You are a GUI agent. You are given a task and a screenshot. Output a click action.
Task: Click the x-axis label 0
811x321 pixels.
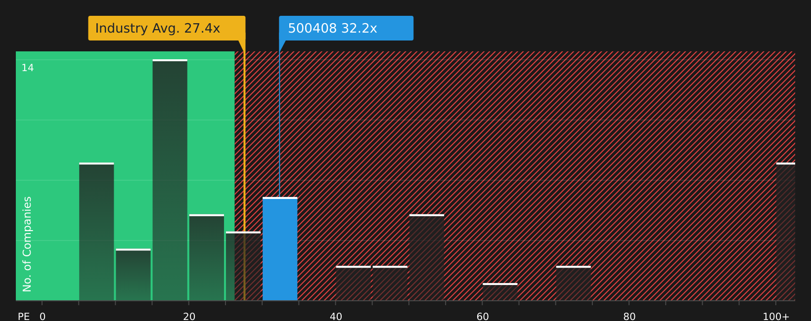43,317
